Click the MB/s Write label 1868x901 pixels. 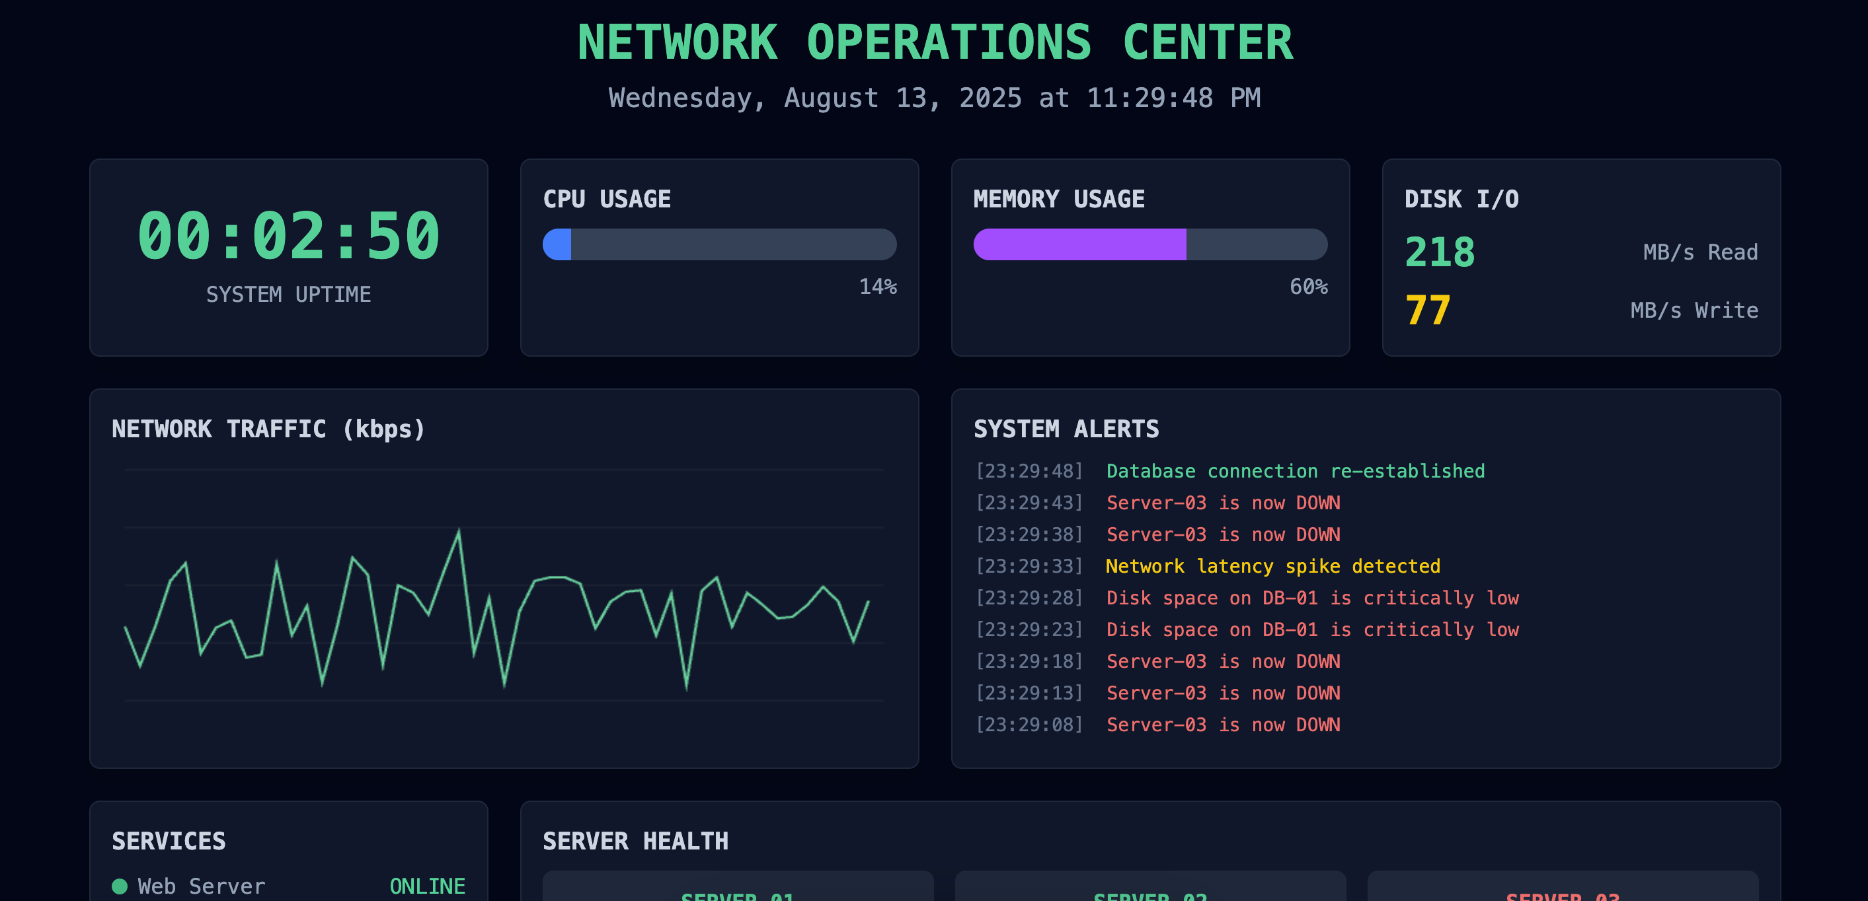(1694, 310)
